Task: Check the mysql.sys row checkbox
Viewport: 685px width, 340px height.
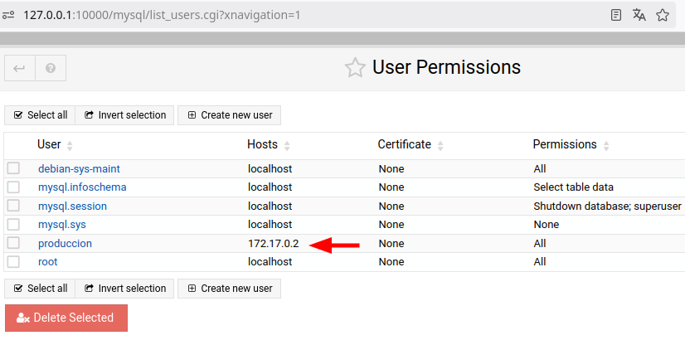Action: click(13, 224)
